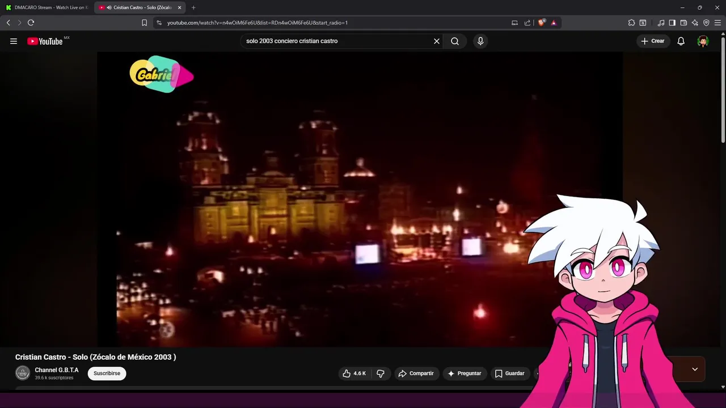Open Brave Wallet icon
The image size is (726, 408).
pyautogui.click(x=683, y=23)
